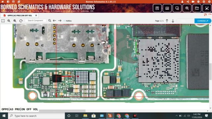Go to previous search result arrow
Viewport: 212px width, 119px height.
coord(54,20)
